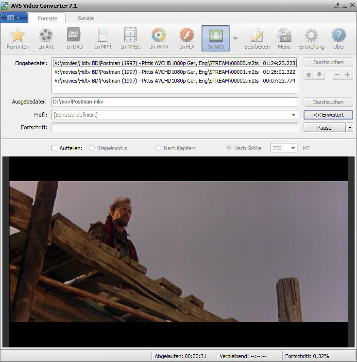This screenshot has width=357, height=362.
Task: Switch to the Geräte tab
Action: click(86, 18)
